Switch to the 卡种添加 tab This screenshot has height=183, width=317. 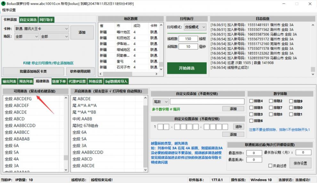pos(10,19)
